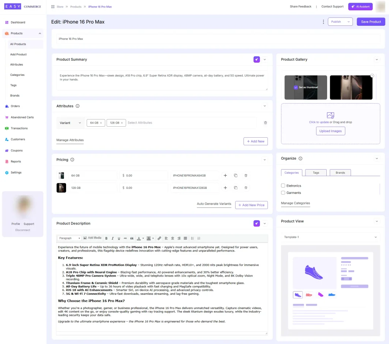Click the AI generate icon in Product Description
This screenshot has height=344, width=389.
(x=256, y=223)
